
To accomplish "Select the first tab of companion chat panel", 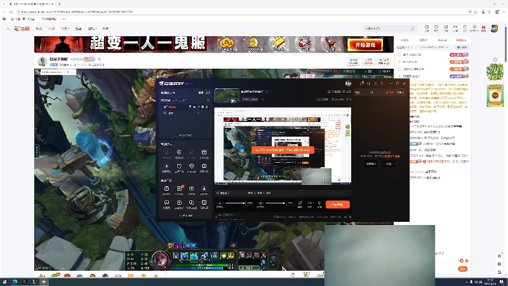I will pyautogui.click(x=358, y=93).
